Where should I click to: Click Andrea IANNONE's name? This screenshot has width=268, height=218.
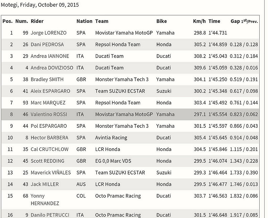coord(50,56)
